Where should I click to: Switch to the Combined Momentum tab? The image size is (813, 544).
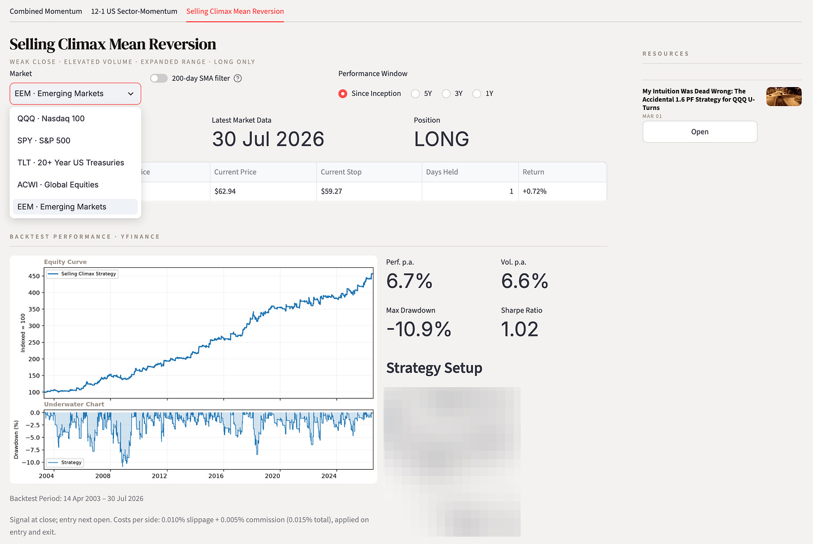(x=46, y=11)
